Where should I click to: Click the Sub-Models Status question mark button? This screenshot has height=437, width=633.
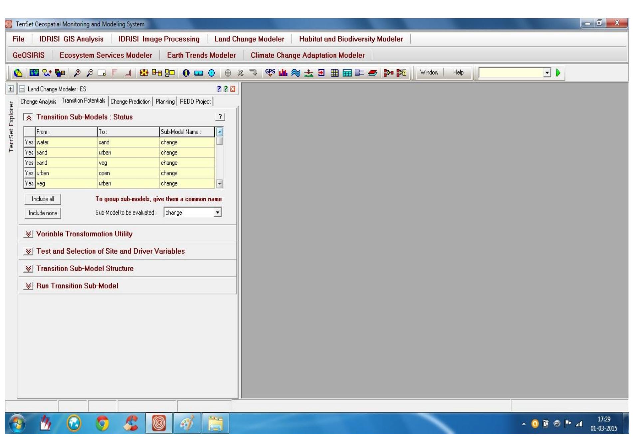click(220, 117)
